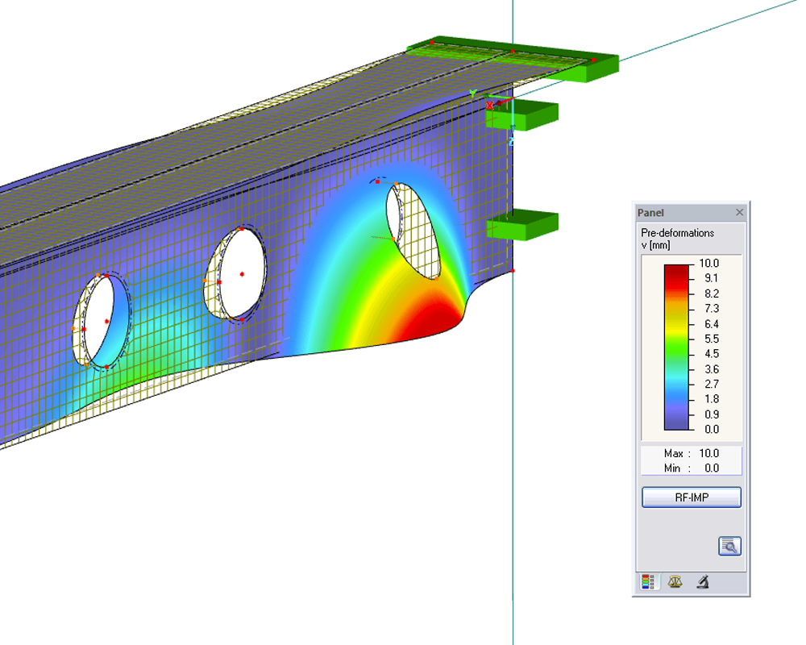Viewport: 806px width, 645px height.
Task: Click legend value 5.5
Action: (712, 339)
